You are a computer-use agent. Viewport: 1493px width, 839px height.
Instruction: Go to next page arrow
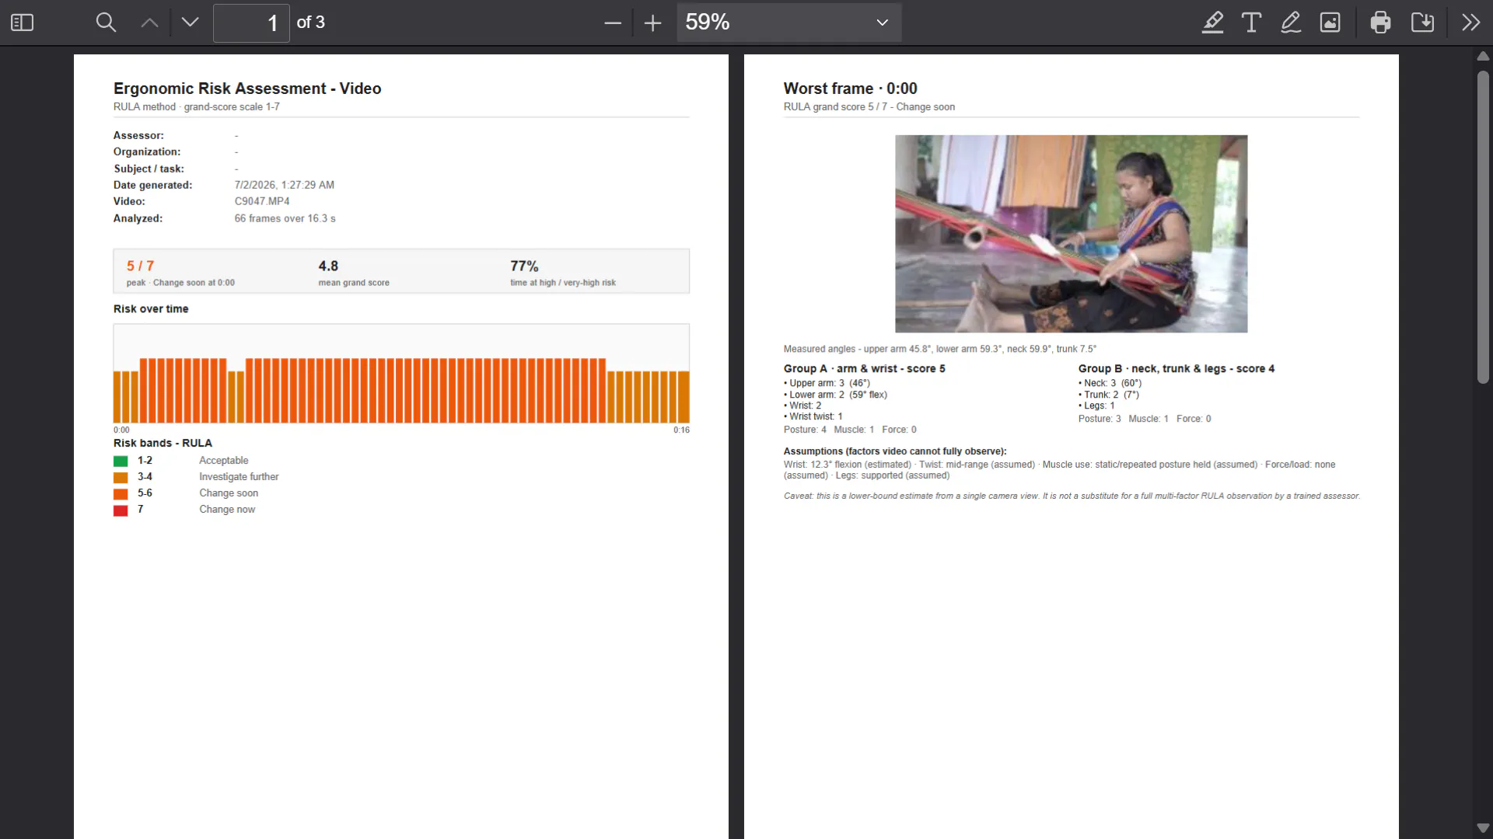[190, 23]
